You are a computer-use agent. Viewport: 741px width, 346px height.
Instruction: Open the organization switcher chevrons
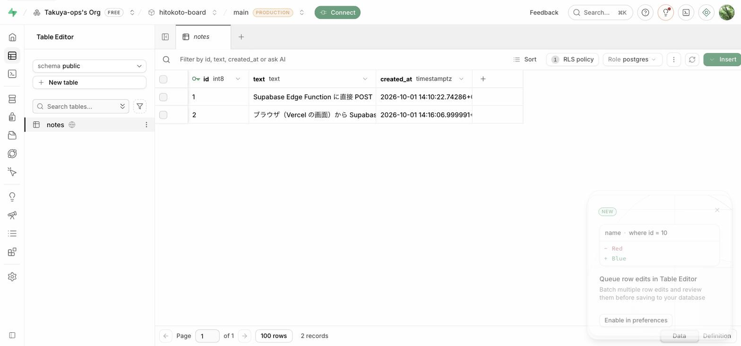pyautogui.click(x=132, y=12)
